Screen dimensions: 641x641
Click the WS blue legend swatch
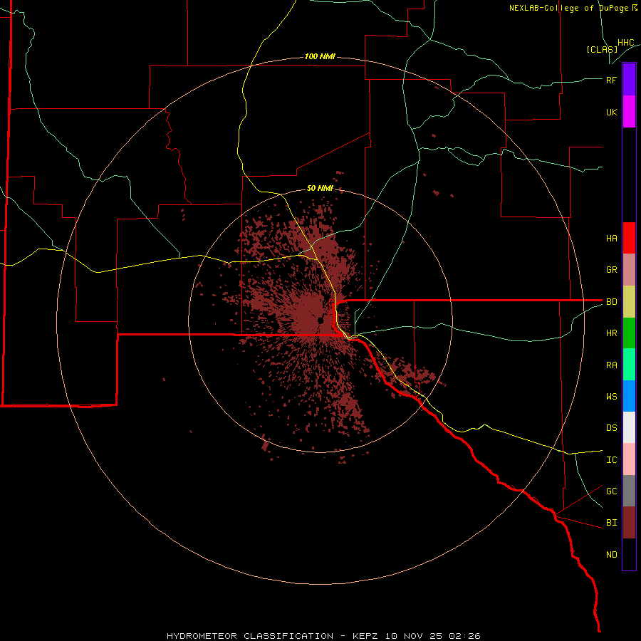click(629, 396)
